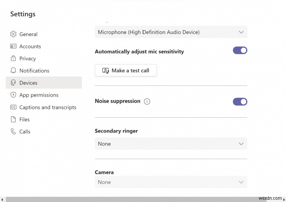Click the Secondary ringer label
This screenshot has height=202, width=286.
pyautogui.click(x=116, y=131)
